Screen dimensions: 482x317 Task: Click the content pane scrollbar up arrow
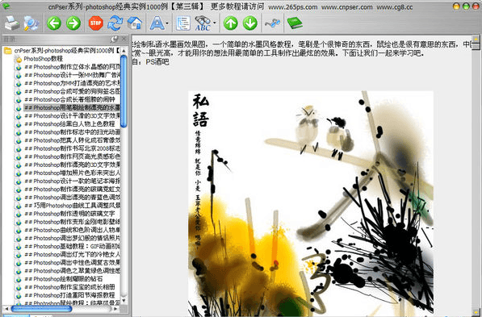[x=476, y=40]
